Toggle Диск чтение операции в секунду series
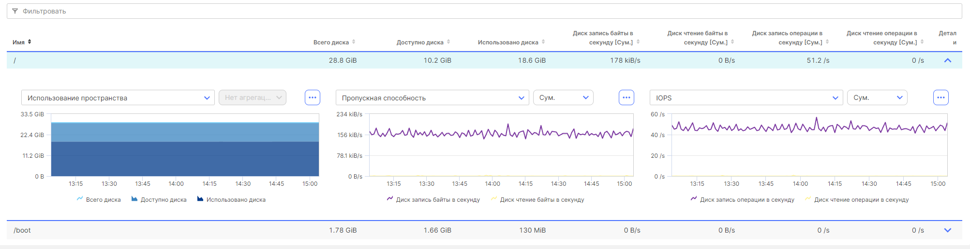The width and height of the screenshot is (970, 249). click(857, 199)
